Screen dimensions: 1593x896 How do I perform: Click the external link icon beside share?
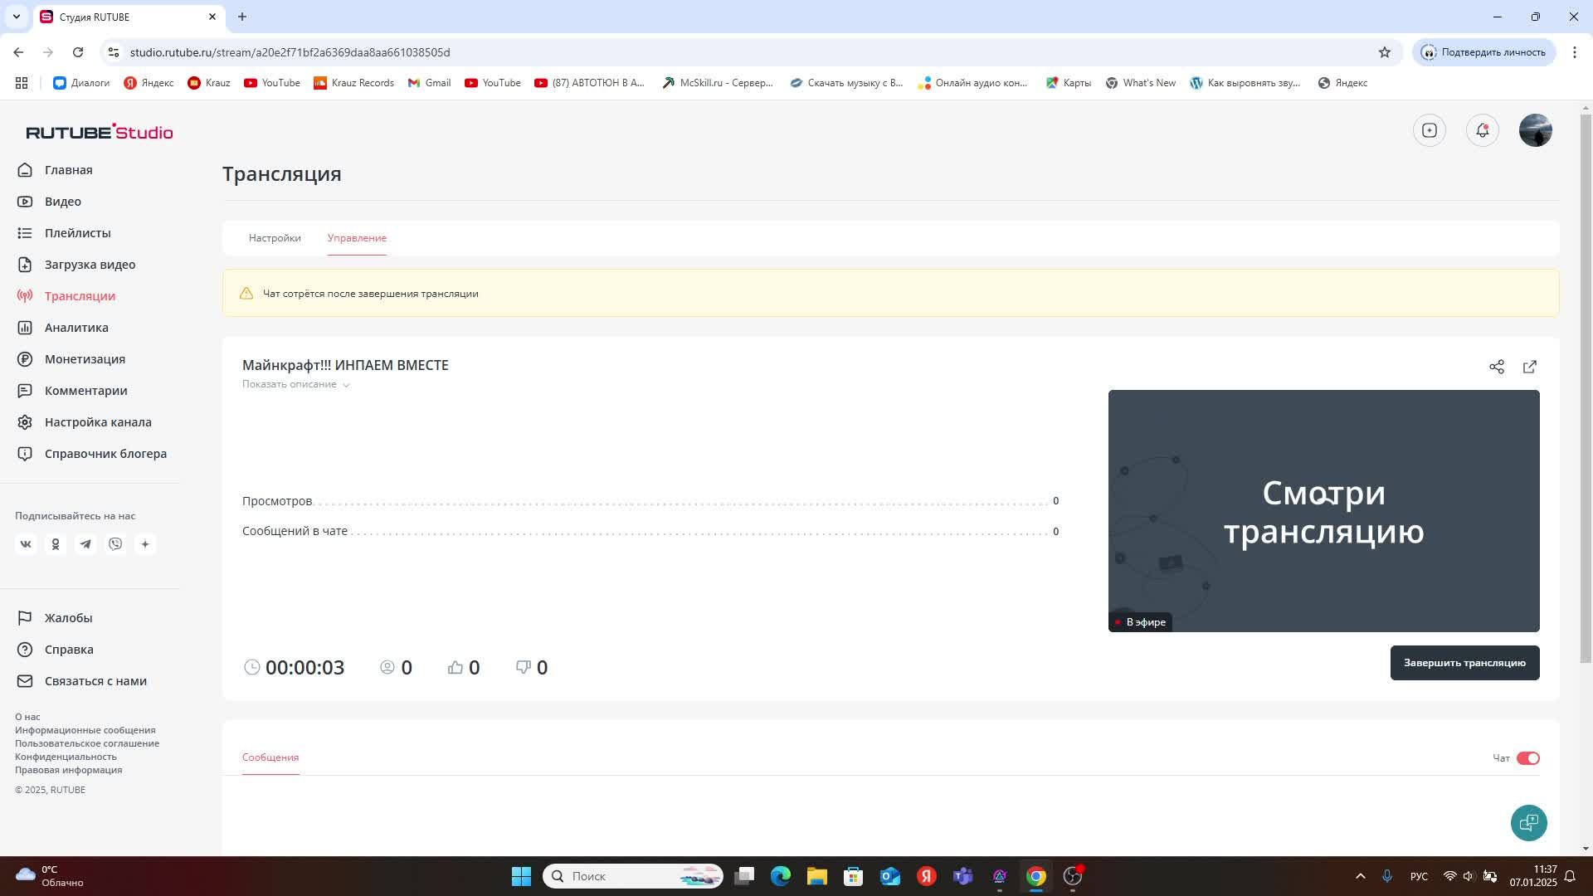pos(1530,367)
